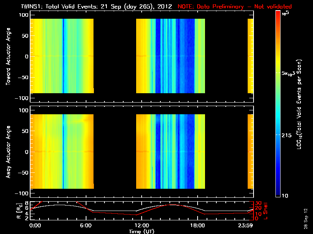The image size is (313, 234).
Task: Click the 10 label at colorbar bottom
Action: (285, 196)
